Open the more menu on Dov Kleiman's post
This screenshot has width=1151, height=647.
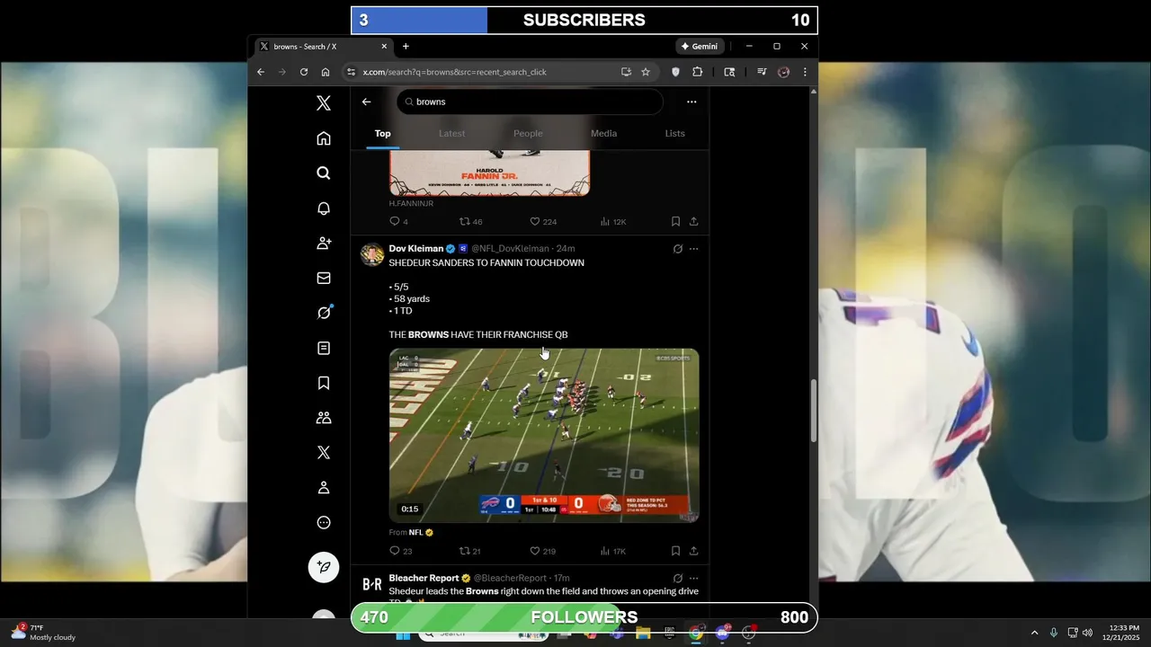click(x=693, y=249)
